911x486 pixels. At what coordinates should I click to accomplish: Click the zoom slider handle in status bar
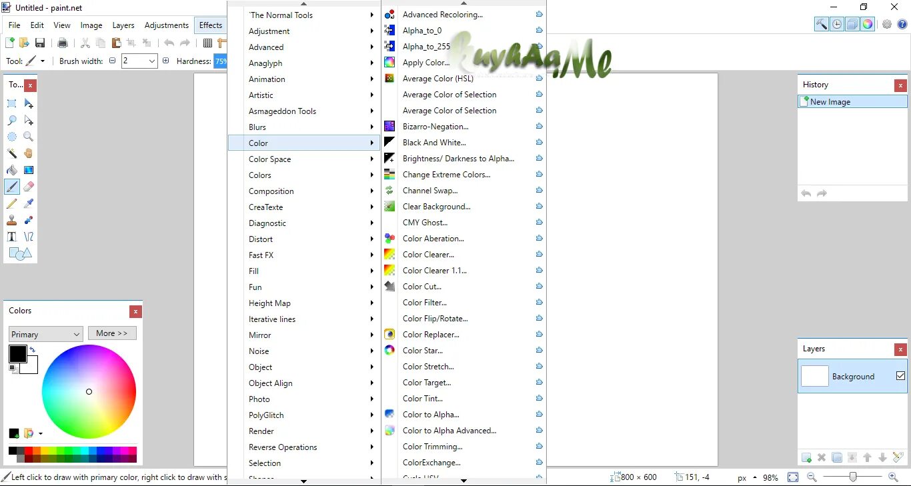[x=853, y=477]
